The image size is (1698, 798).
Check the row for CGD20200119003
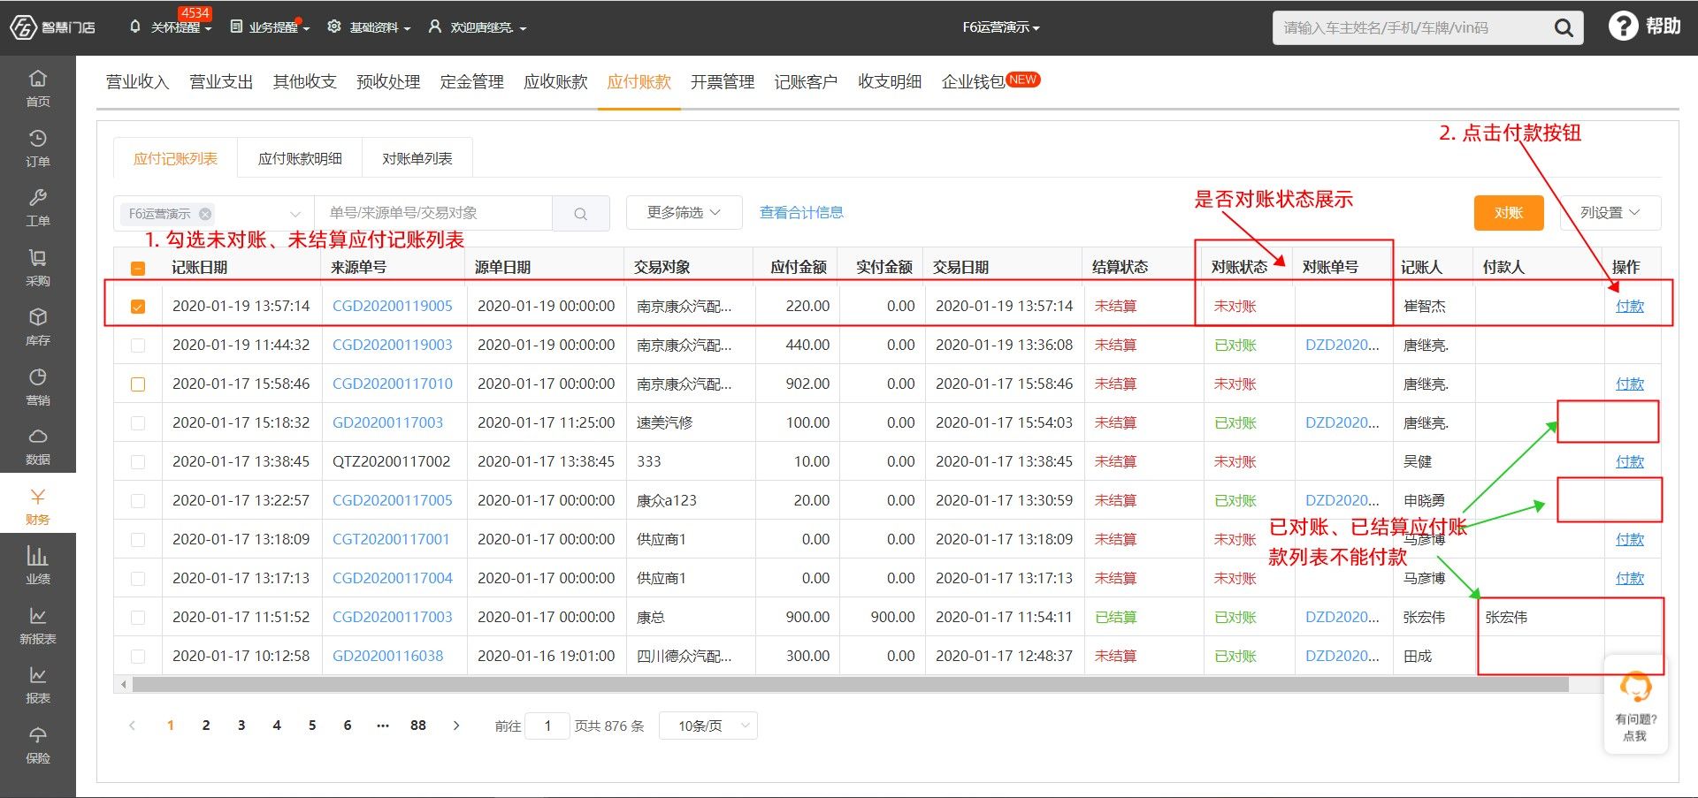coord(138,346)
